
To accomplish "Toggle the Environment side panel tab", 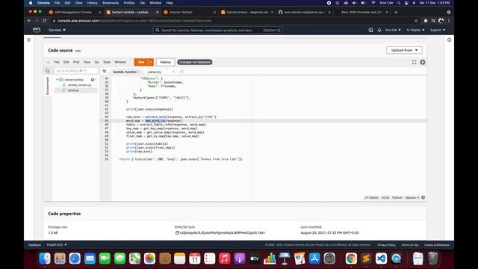I will point(47,86).
